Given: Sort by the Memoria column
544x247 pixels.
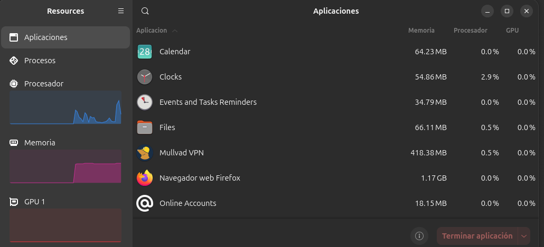Looking at the screenshot, I should coord(421,31).
